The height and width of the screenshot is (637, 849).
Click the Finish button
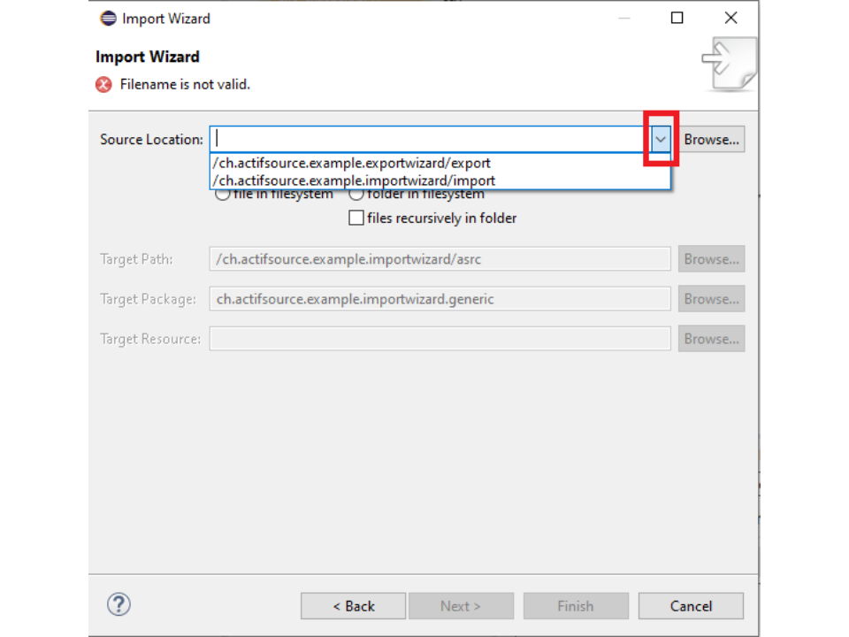(x=575, y=606)
